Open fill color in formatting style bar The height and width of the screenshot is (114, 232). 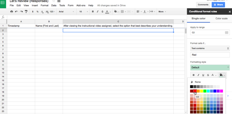(x=222, y=75)
